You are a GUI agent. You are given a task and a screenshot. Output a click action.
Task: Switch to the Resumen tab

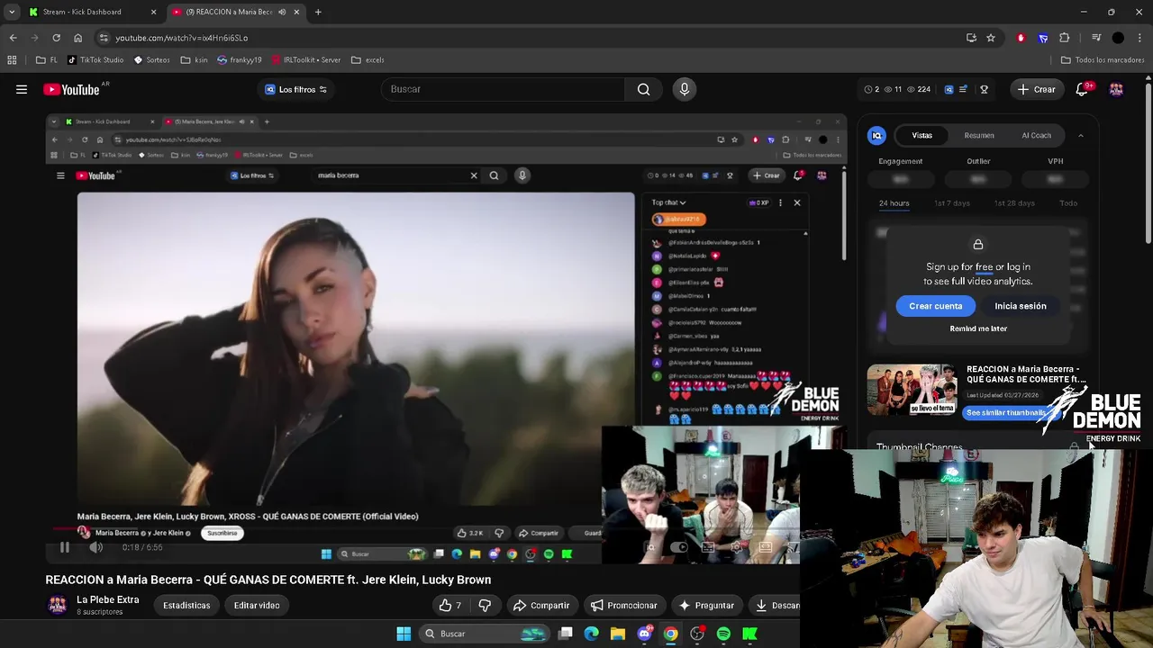coord(979,135)
